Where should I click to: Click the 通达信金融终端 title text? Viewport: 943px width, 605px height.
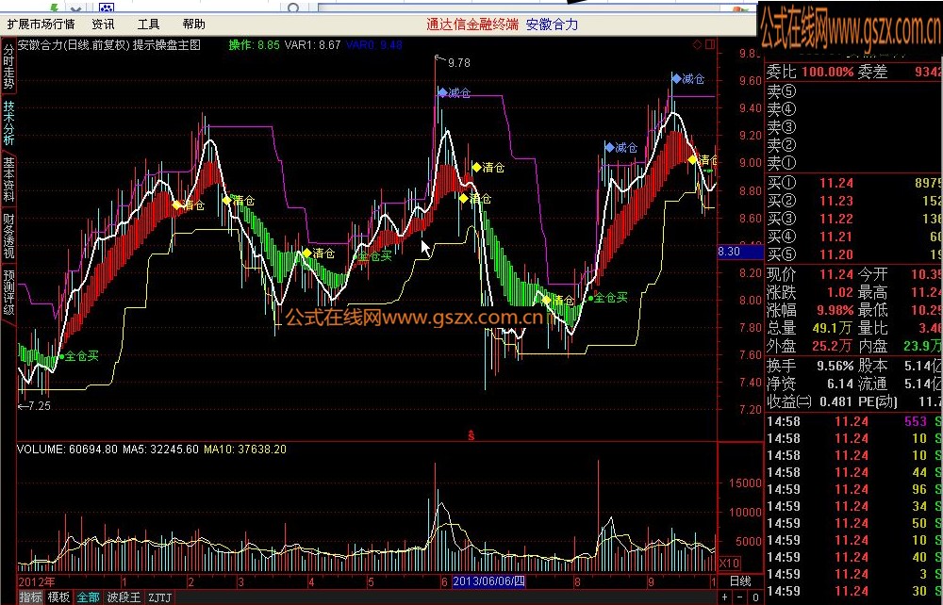point(472,25)
